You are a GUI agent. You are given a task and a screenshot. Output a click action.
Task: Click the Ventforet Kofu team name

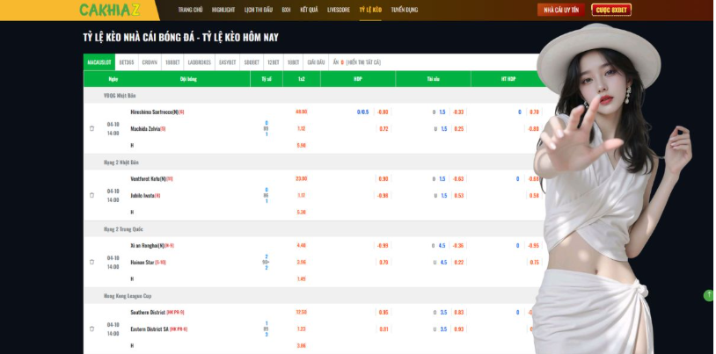[148, 179]
